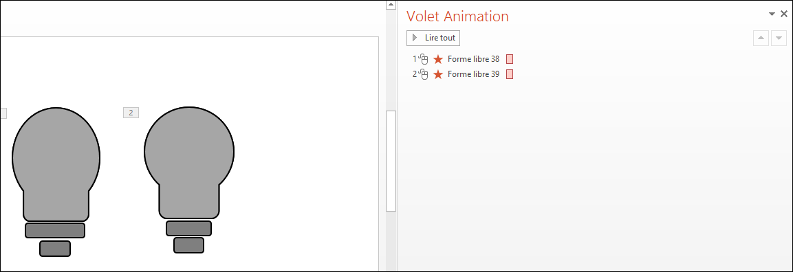The height and width of the screenshot is (272, 793).
Task: Click the mouse trigger icon of animation 1
Action: [x=424, y=60]
